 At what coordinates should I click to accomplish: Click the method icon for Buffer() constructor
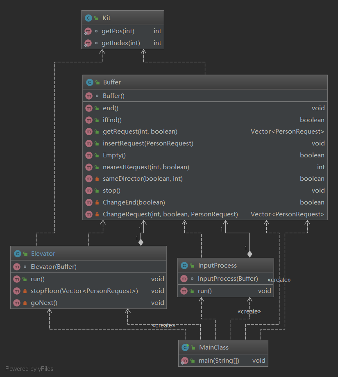[89, 96]
